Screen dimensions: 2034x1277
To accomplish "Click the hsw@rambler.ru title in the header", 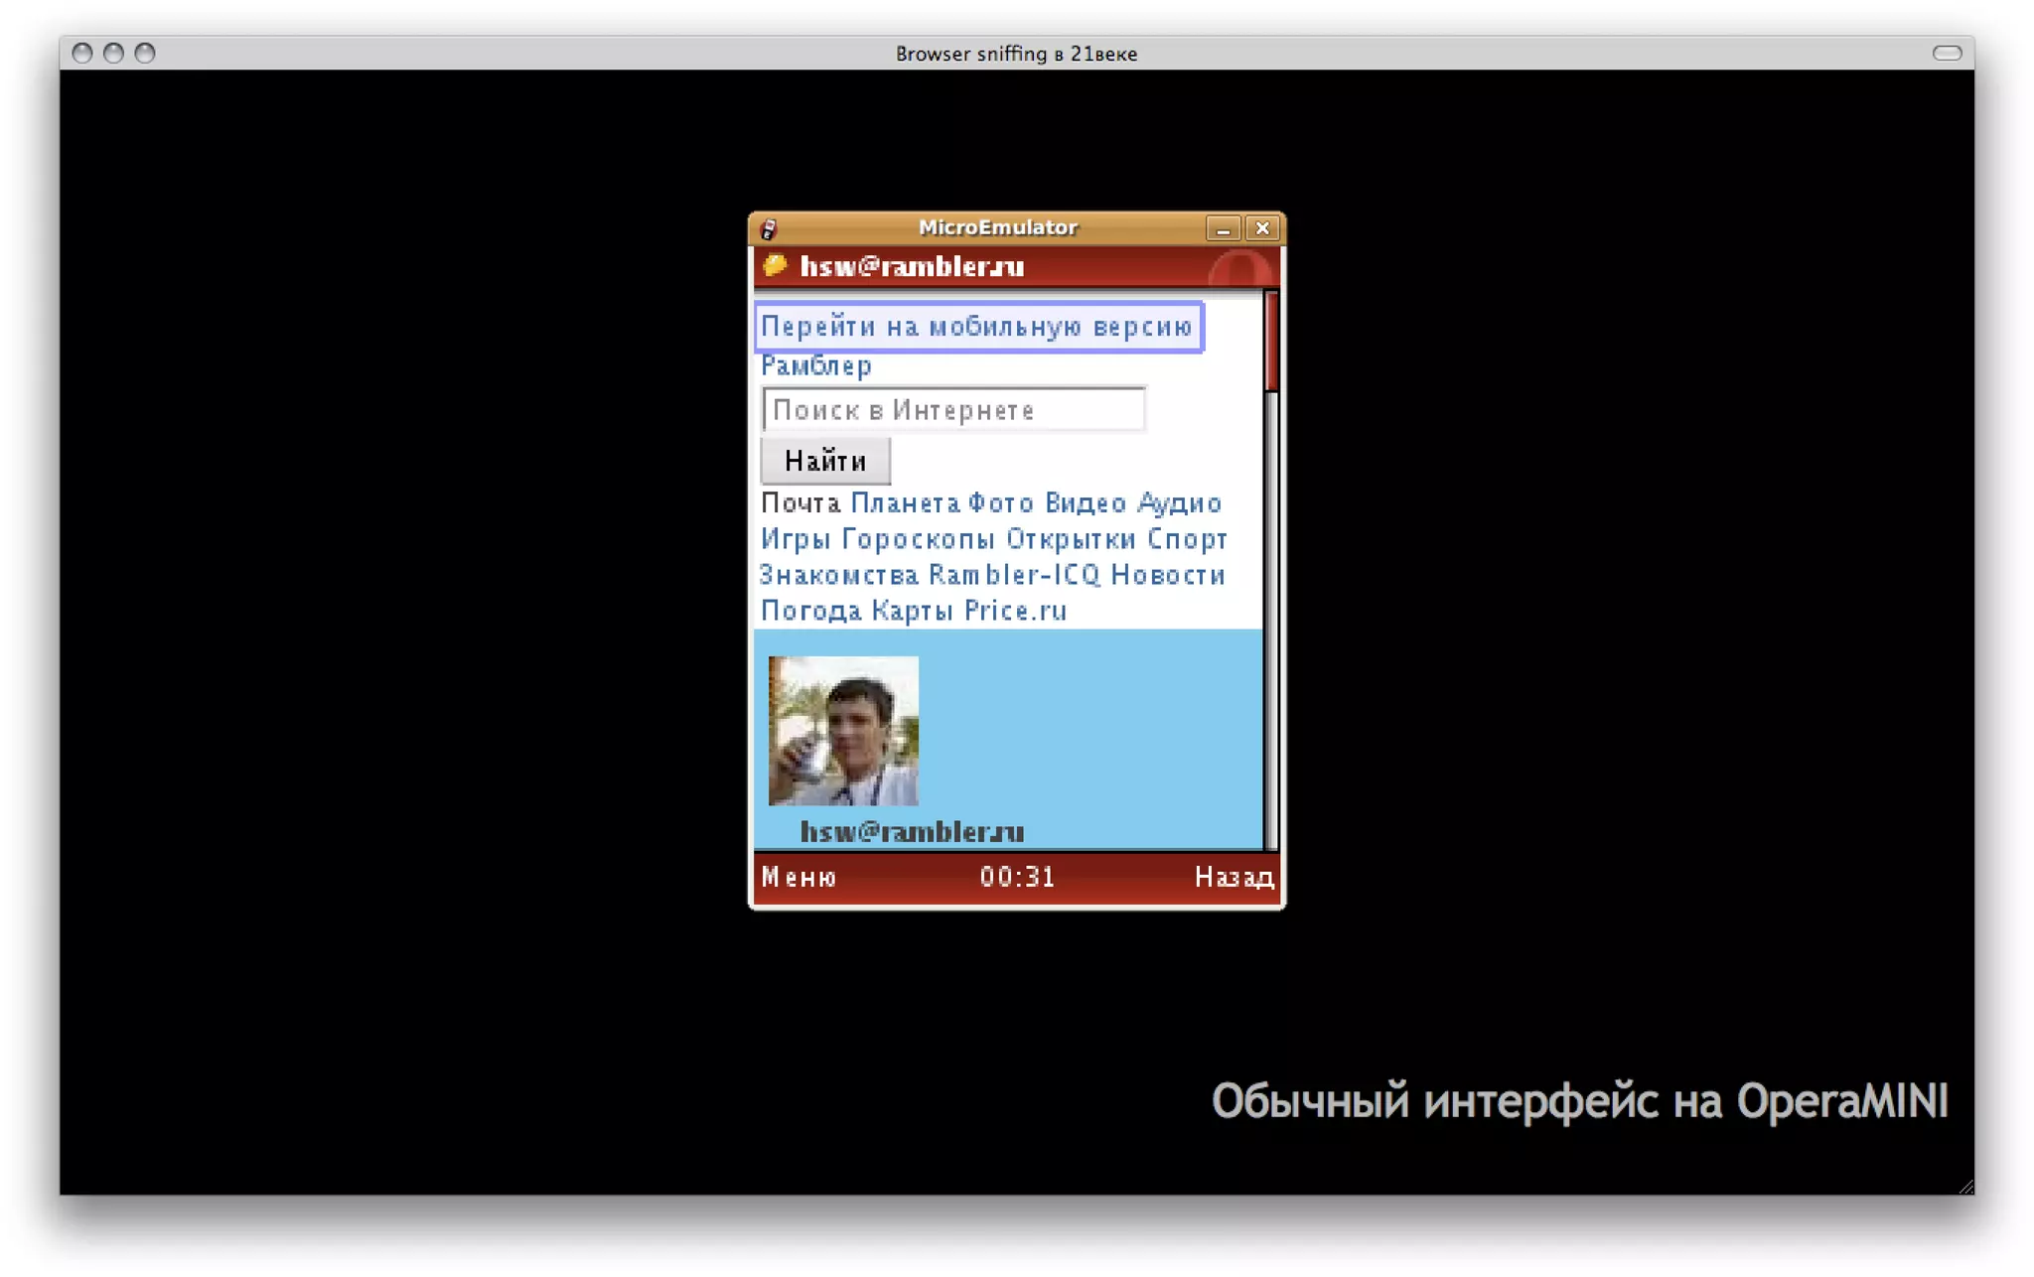I will click(912, 266).
